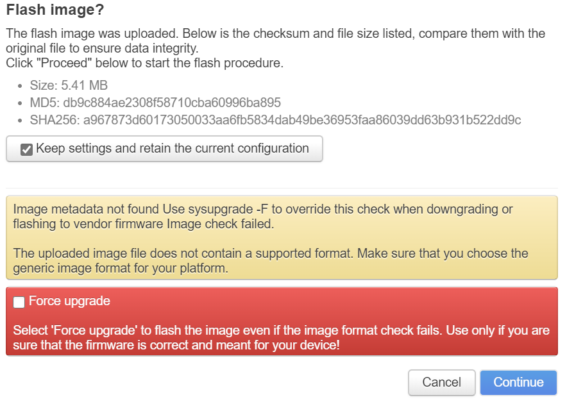Click the 'Force upgrade' label text
Screen dimensions: 567x402
point(69,301)
